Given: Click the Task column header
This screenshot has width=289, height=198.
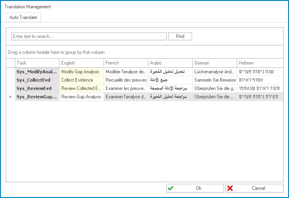Looking at the screenshot, I should coord(37,63).
